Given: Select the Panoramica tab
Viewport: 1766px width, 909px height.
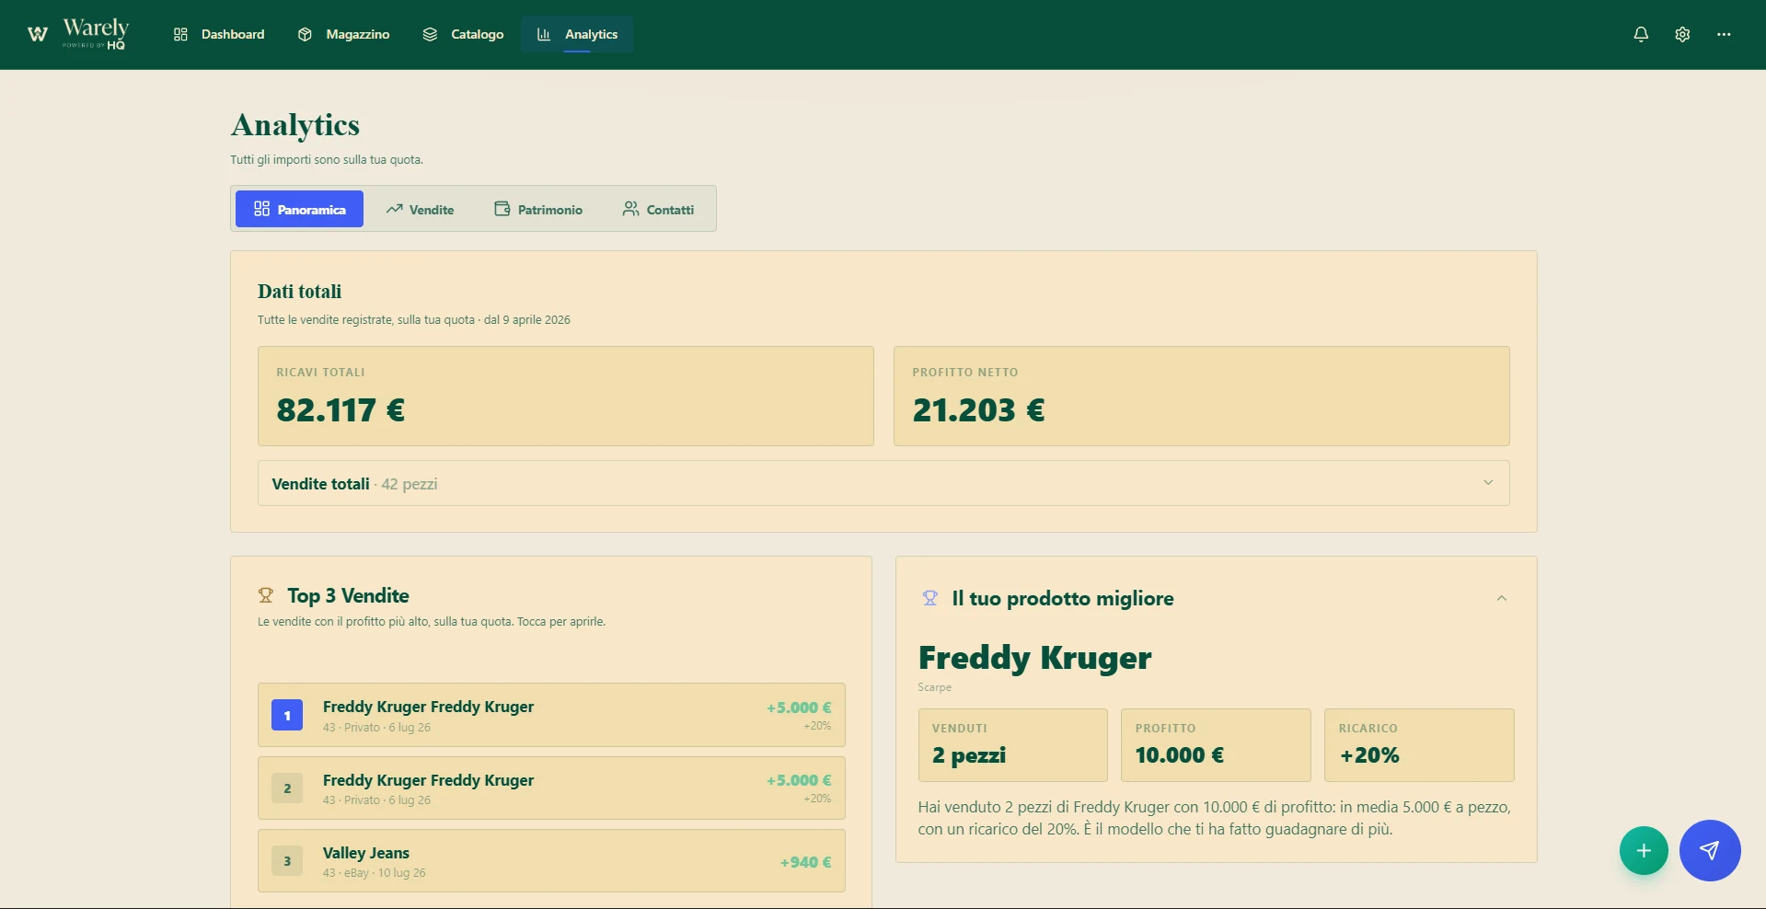Looking at the screenshot, I should pyautogui.click(x=299, y=209).
